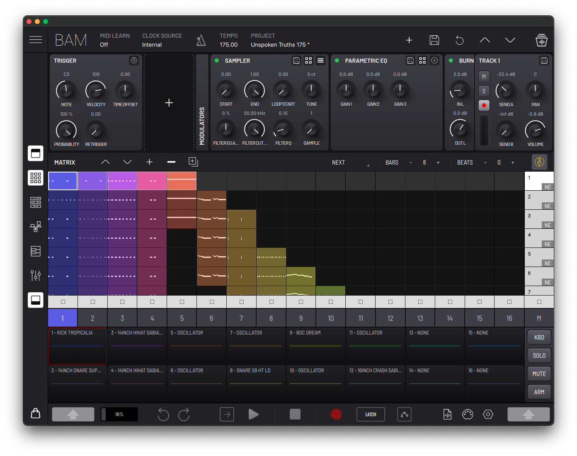Adjust the Track 1 VOLUME knob

pyautogui.click(x=535, y=130)
